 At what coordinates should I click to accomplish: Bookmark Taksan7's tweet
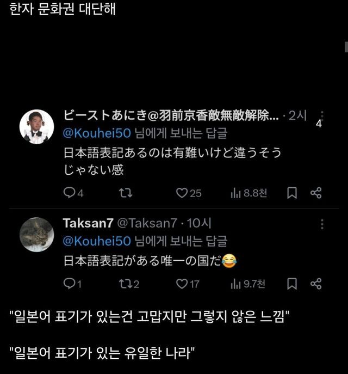(291, 284)
